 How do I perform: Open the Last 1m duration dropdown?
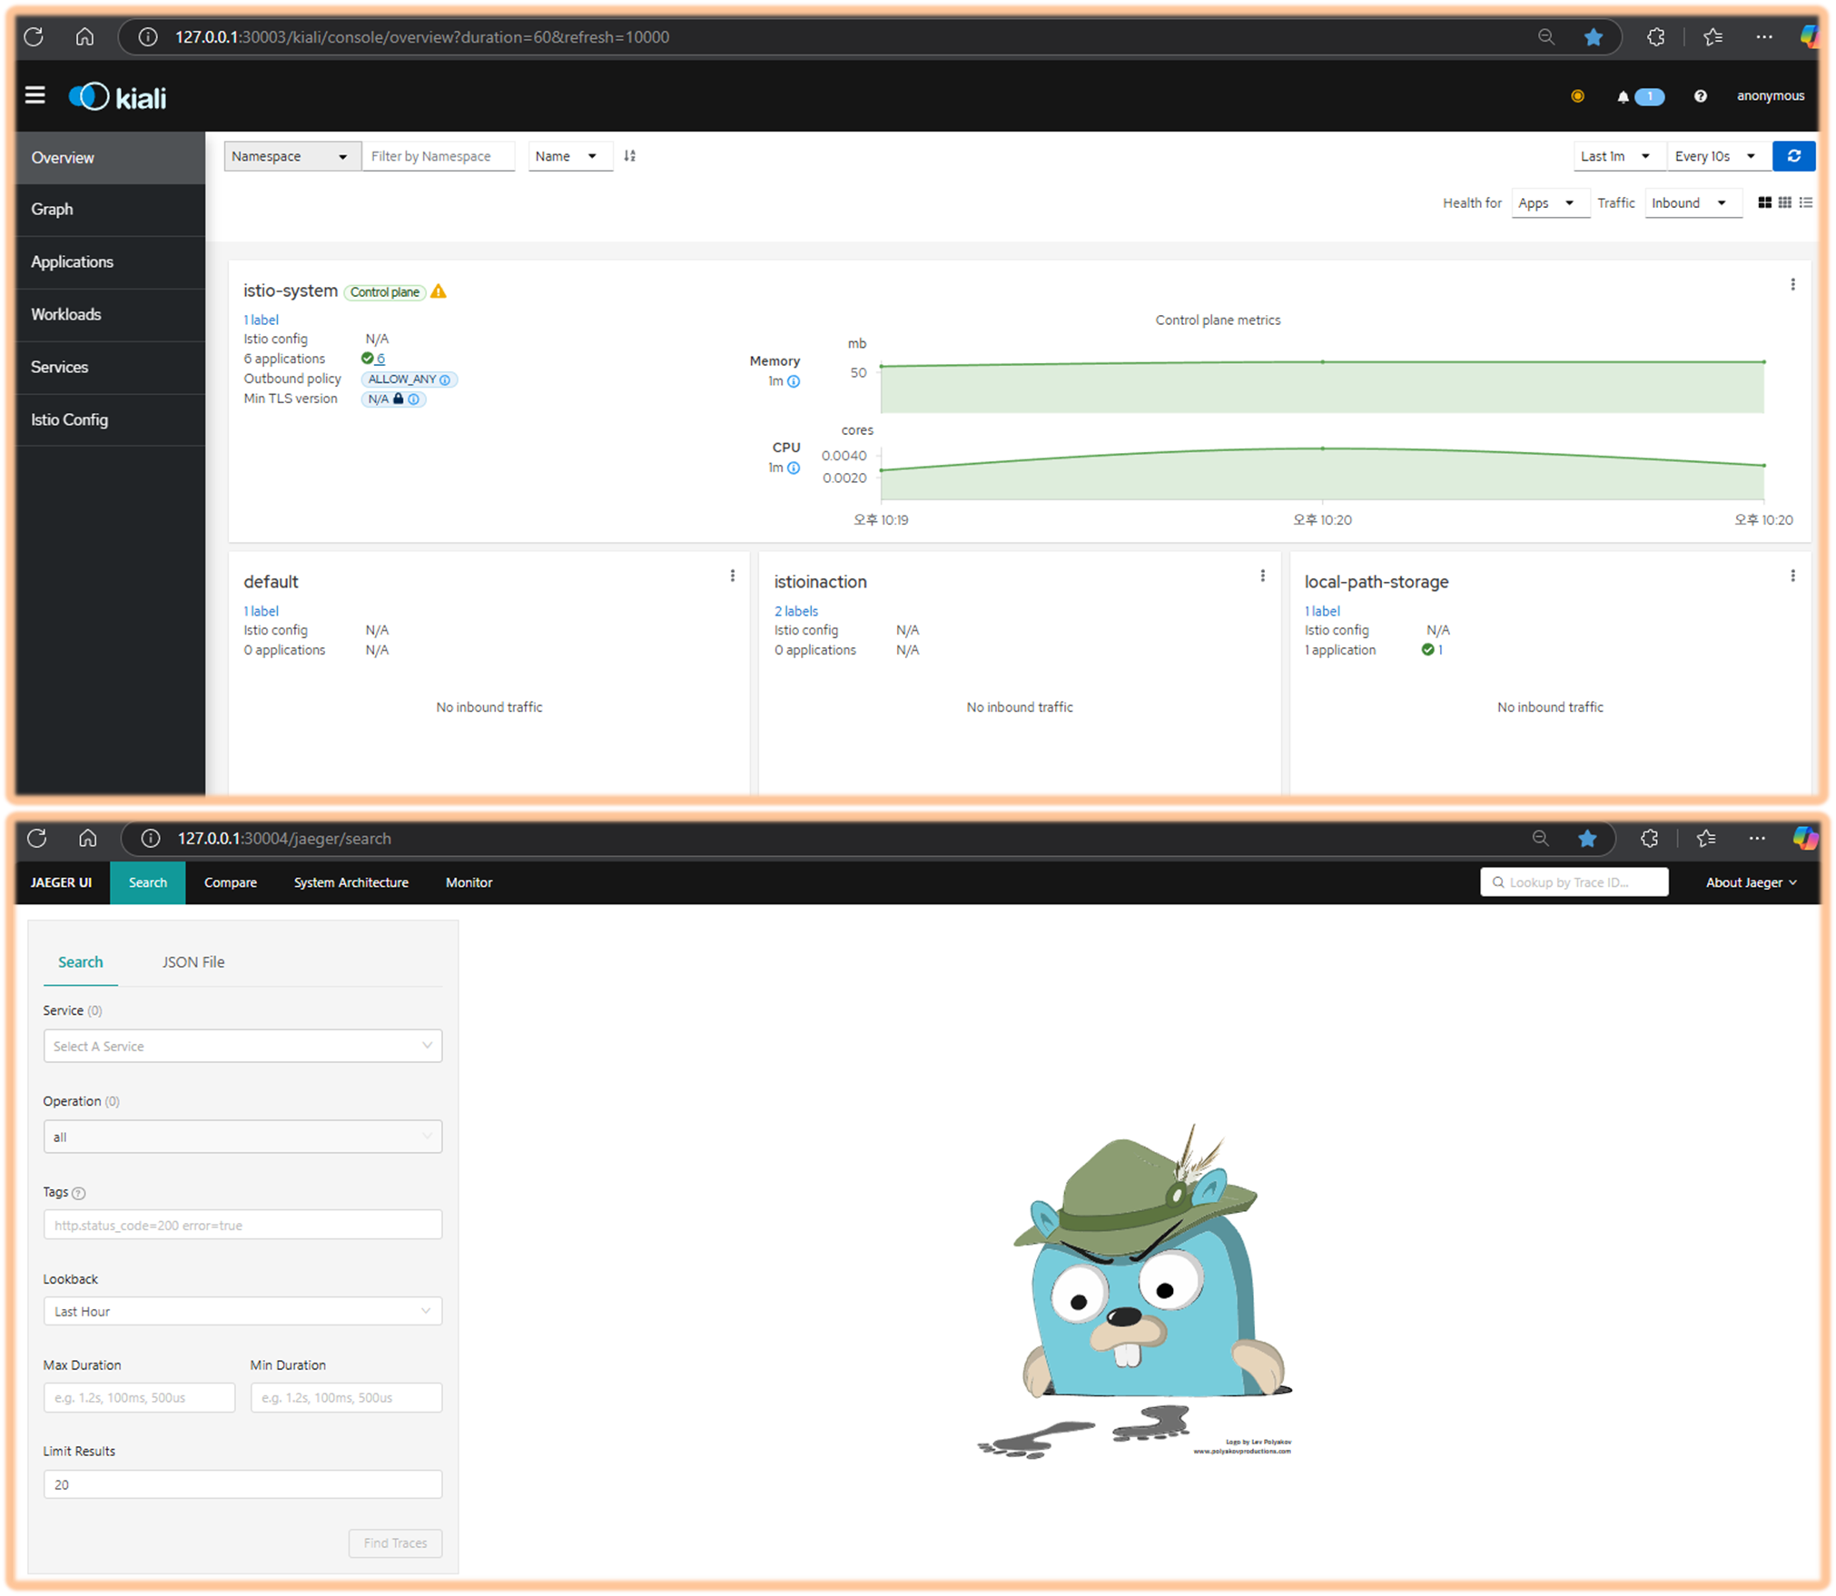pos(1617,156)
